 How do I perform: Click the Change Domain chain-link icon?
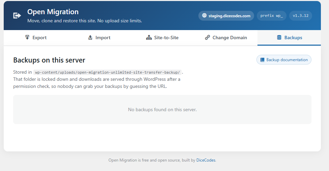point(207,38)
